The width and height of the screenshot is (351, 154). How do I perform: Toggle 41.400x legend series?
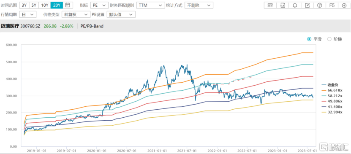pyautogui.click(x=332, y=107)
